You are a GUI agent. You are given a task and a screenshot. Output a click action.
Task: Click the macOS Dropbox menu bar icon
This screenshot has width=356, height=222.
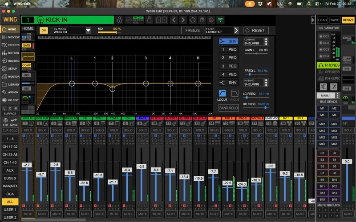coord(260,4)
